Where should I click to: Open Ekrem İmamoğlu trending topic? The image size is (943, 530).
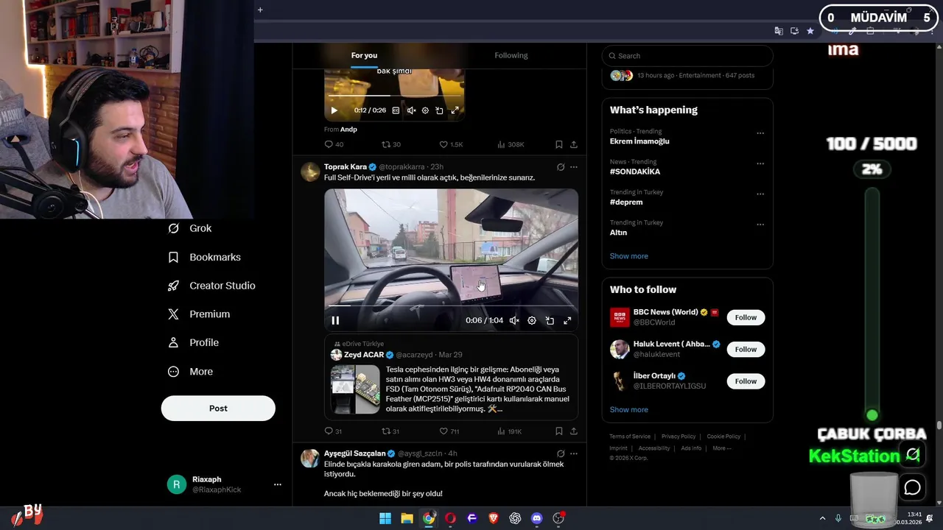coord(639,141)
